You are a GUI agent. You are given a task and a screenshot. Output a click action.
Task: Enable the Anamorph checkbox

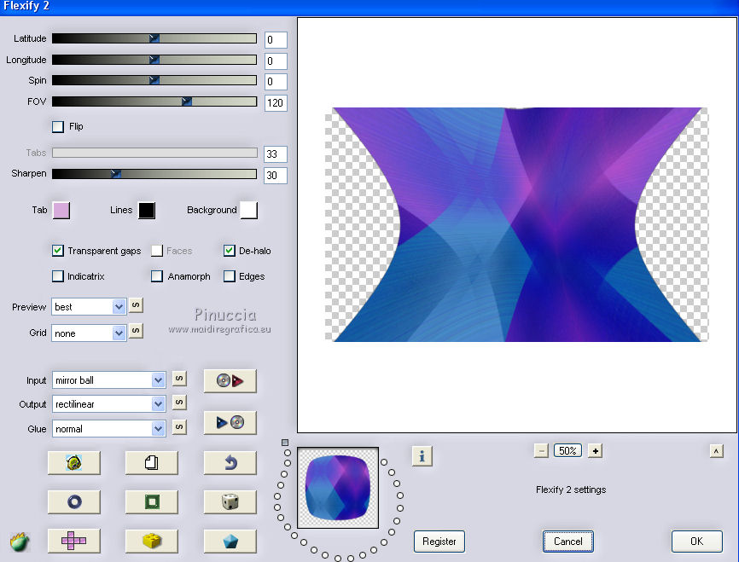click(157, 276)
